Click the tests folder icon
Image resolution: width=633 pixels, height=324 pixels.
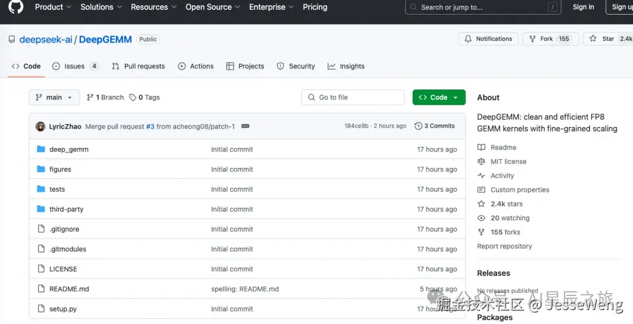(x=41, y=189)
